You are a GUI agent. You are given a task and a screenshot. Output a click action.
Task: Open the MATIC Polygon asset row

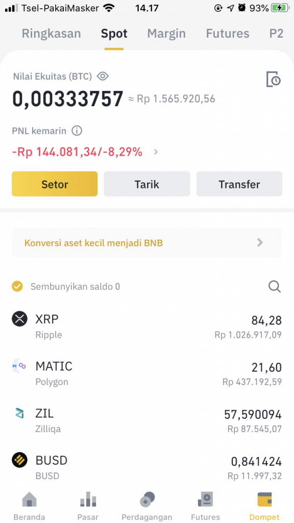[147, 373]
